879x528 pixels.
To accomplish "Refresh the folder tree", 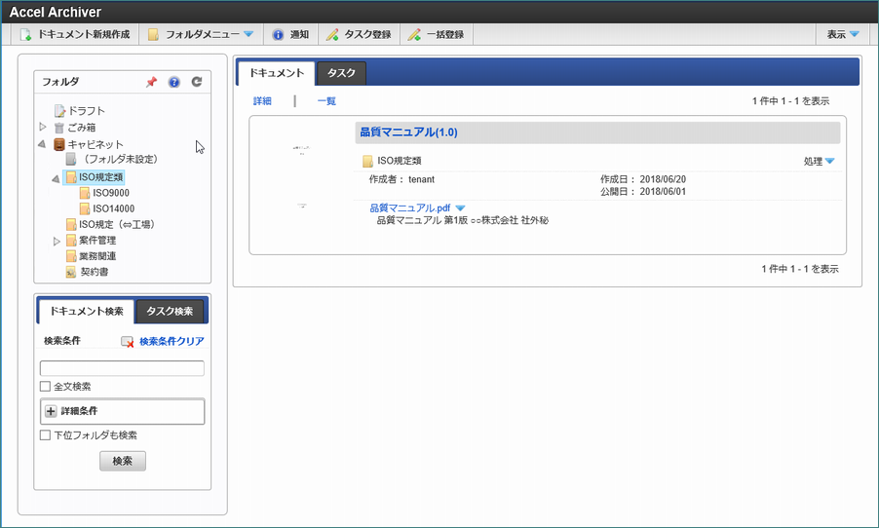I will 197,83.
